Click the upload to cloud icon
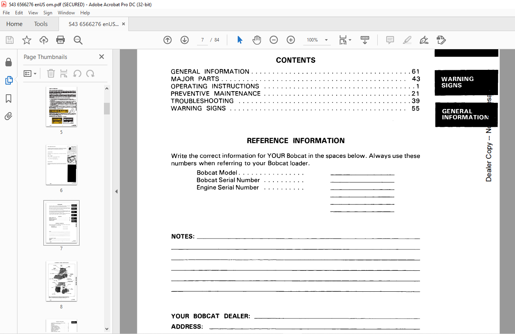This screenshot has height=334, width=515. click(44, 40)
